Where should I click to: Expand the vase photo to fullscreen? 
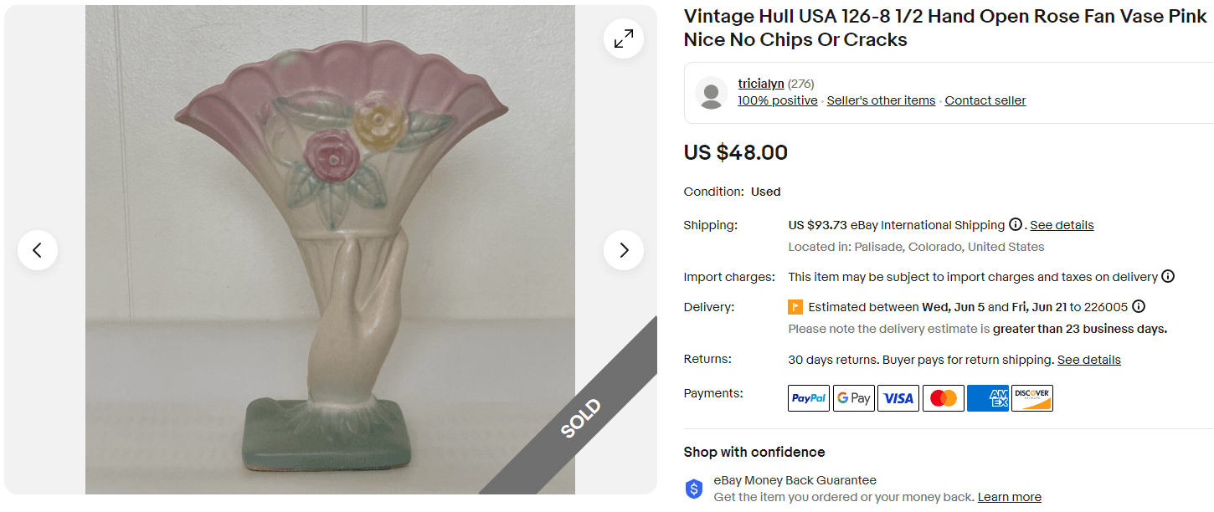pyautogui.click(x=623, y=38)
